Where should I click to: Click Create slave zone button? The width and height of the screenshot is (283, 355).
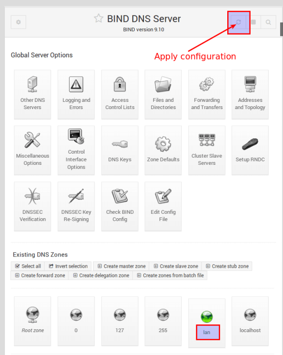[x=175, y=266]
